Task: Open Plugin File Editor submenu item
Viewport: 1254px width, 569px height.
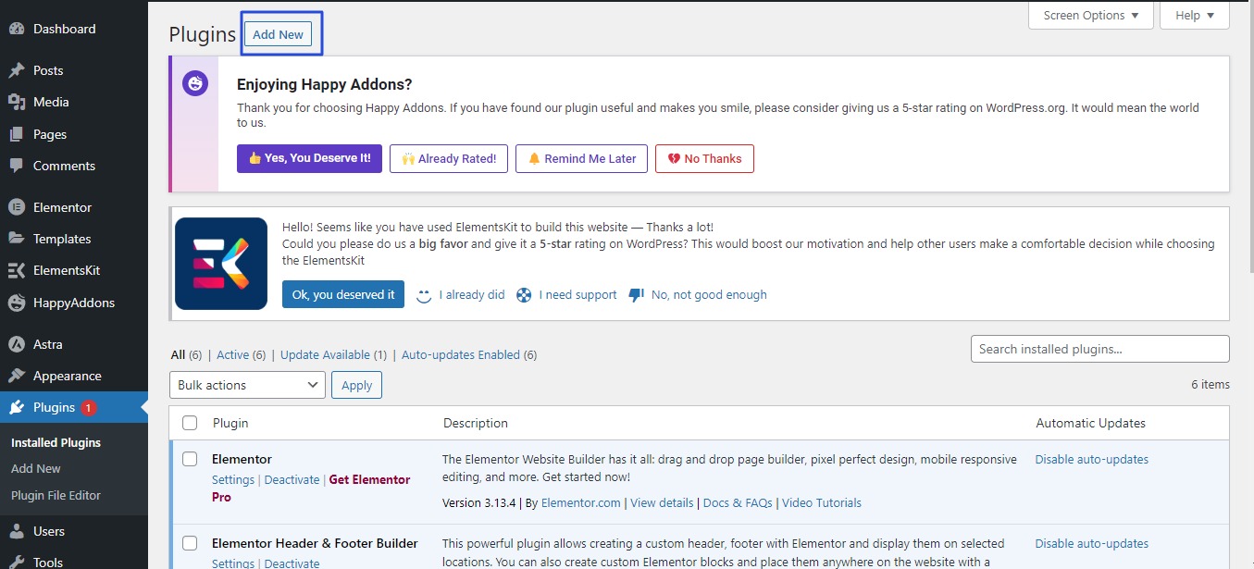Action: [56, 495]
